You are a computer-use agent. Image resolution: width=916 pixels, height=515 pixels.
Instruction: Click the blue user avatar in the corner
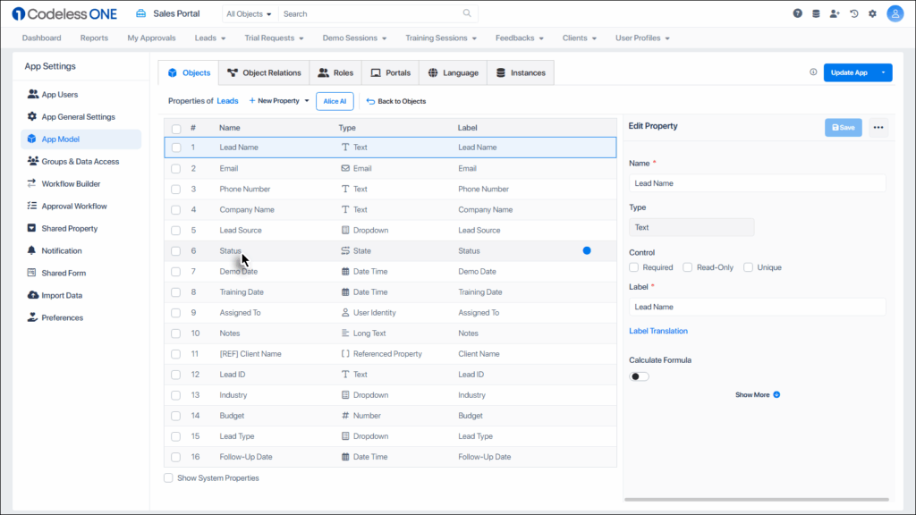[895, 13]
